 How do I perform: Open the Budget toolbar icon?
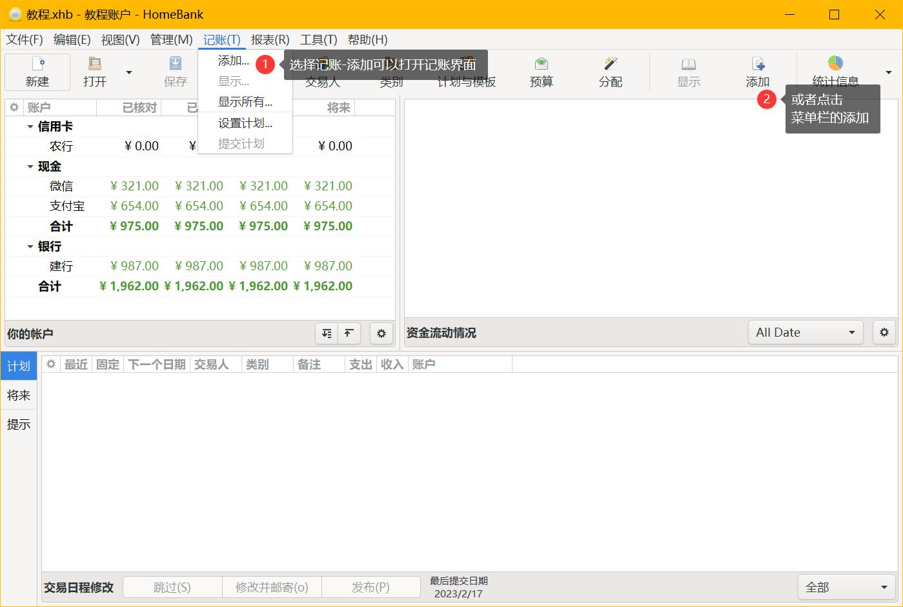click(541, 64)
